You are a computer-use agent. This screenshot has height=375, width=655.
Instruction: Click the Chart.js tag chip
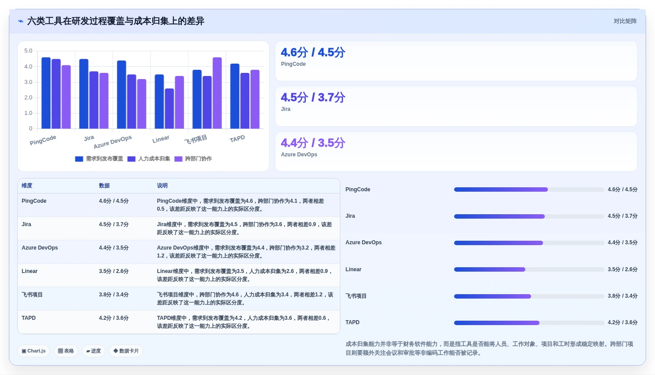click(34, 351)
